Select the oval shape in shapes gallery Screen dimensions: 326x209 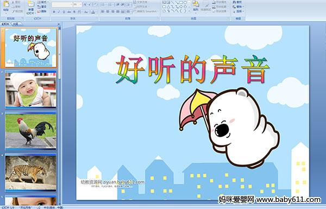click(185, 3)
